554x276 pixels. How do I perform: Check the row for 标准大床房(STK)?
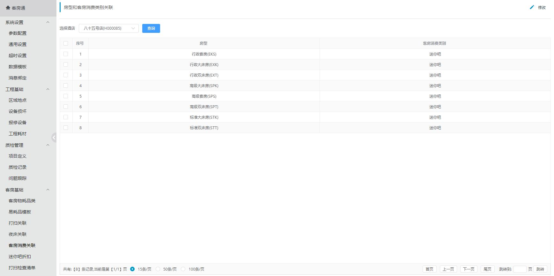66,117
